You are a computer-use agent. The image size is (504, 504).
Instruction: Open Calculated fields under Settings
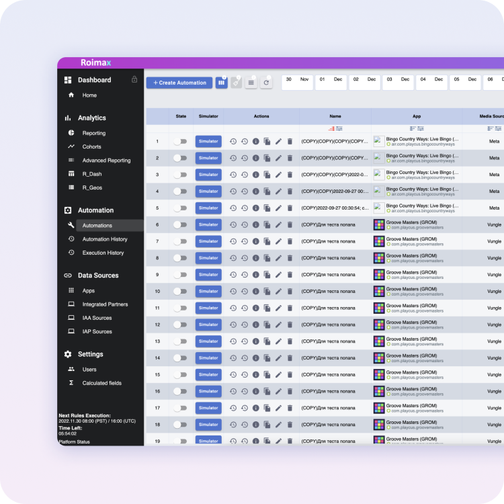click(x=102, y=383)
